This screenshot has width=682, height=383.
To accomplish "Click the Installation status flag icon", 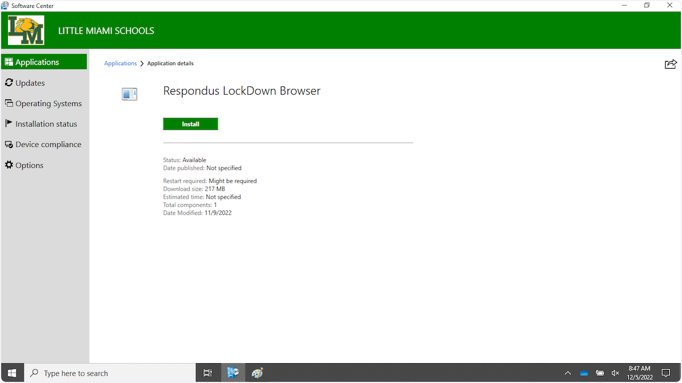I will click(9, 124).
